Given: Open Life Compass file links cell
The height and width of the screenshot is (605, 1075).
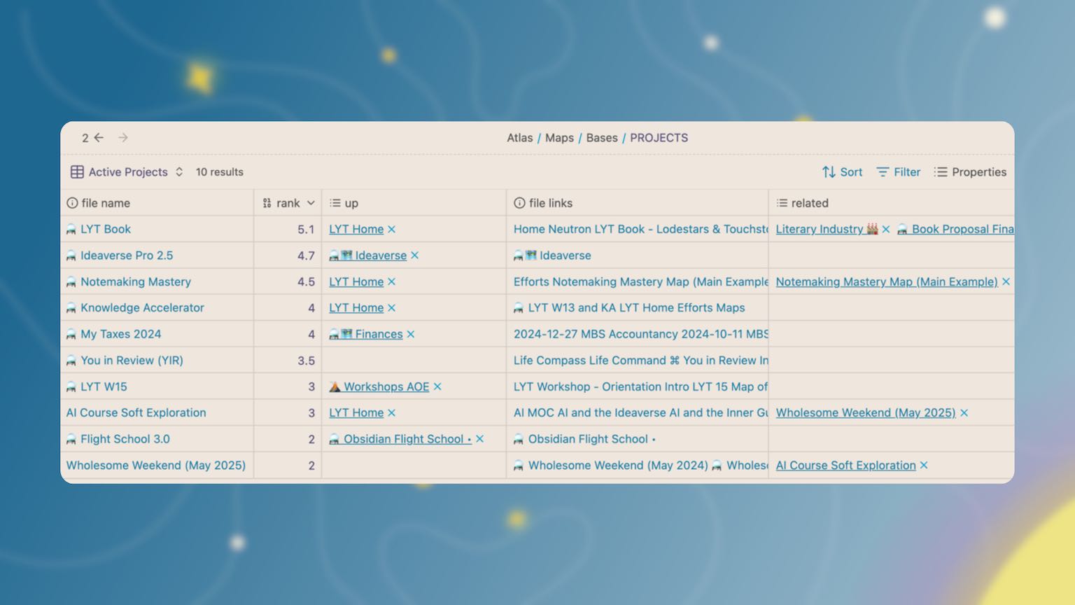Looking at the screenshot, I should tap(637, 361).
